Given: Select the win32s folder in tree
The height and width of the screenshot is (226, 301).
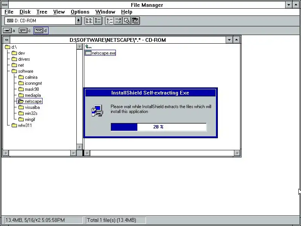Looking at the screenshot, I should 28,113.
